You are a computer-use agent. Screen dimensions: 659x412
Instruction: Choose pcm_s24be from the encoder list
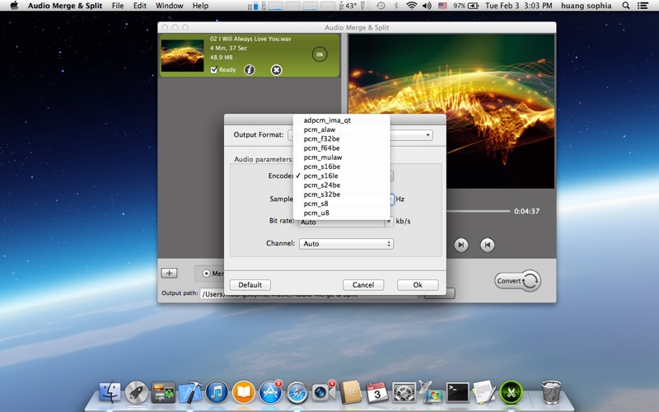tap(322, 185)
